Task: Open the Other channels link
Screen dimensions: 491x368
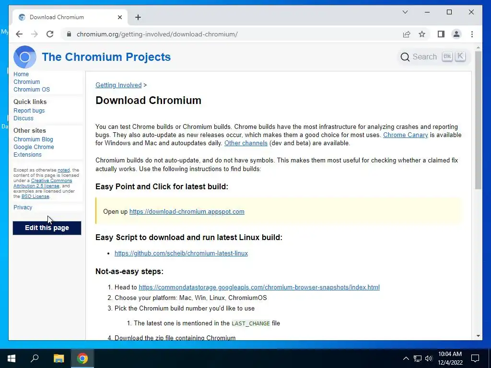Action: 246,143
